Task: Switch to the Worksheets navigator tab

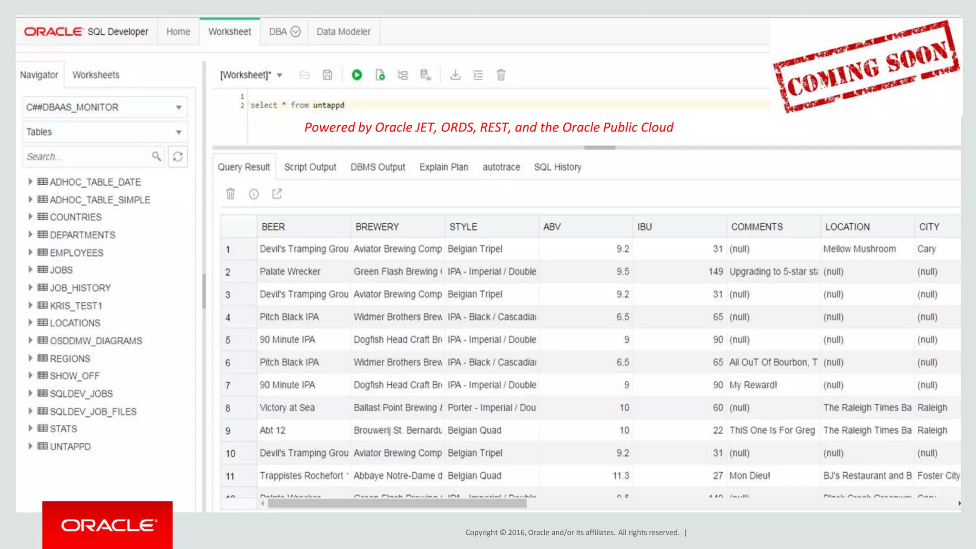Action: 96,75
